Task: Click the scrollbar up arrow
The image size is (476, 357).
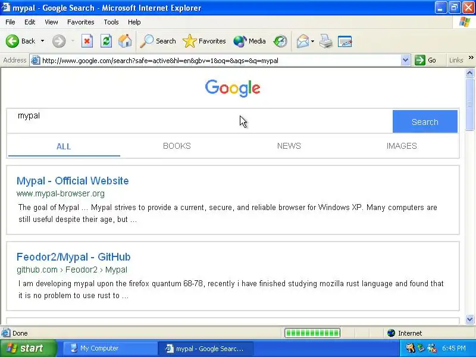Action: [469, 73]
